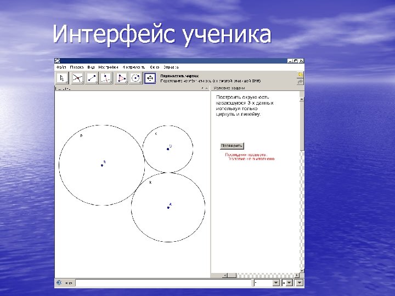Select the circle with center tool
The image size is (395, 296).
tap(136, 78)
